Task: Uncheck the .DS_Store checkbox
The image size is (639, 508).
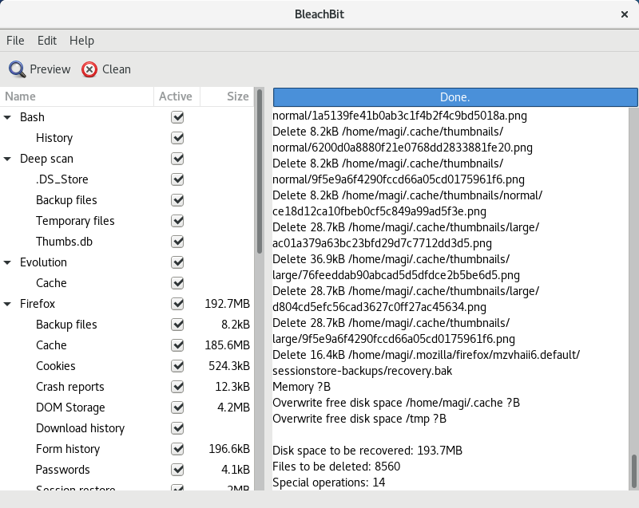Action: click(x=177, y=179)
